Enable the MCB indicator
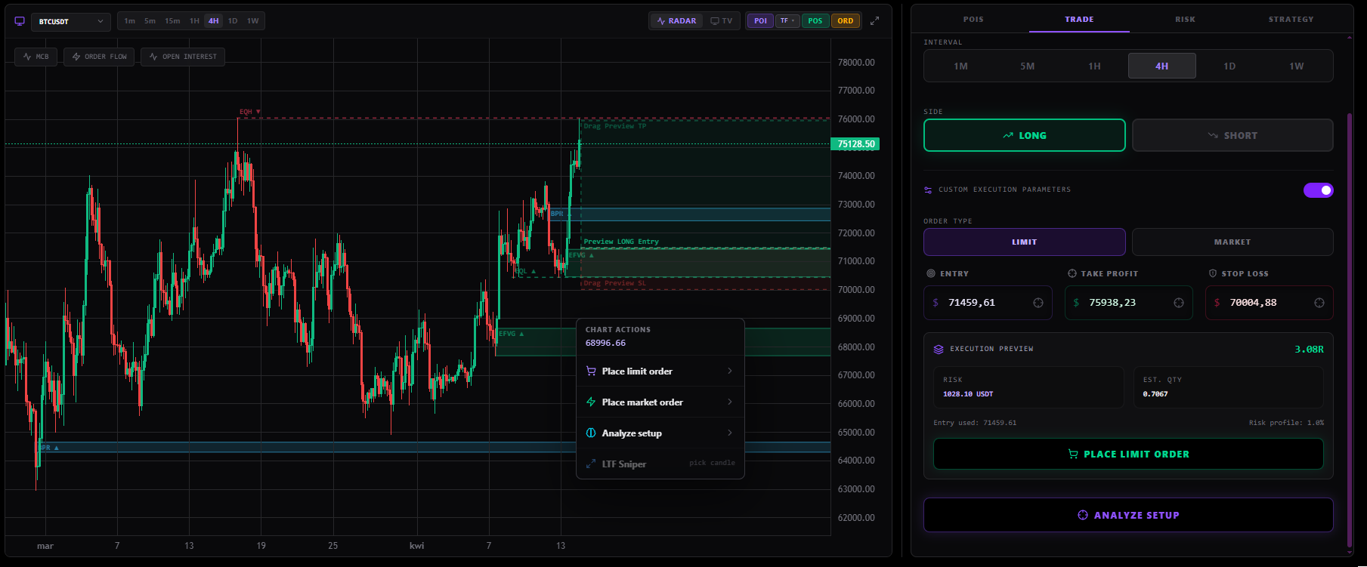Viewport: 1367px width, 567px height. pos(36,57)
